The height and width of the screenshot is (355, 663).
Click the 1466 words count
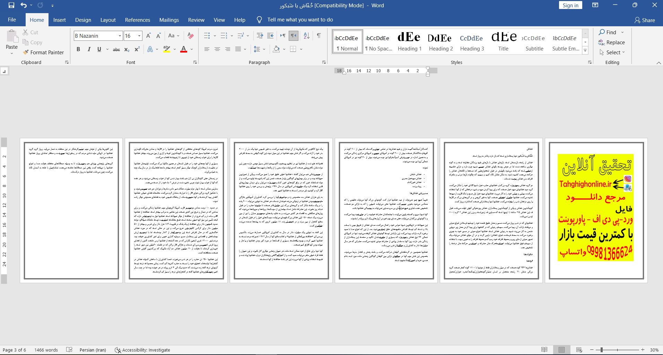[x=46, y=350]
